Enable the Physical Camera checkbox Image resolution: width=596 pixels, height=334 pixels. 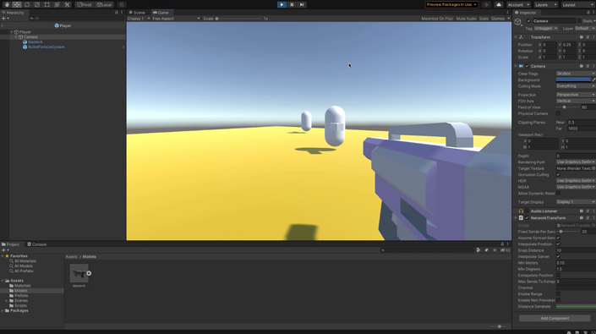click(x=558, y=113)
